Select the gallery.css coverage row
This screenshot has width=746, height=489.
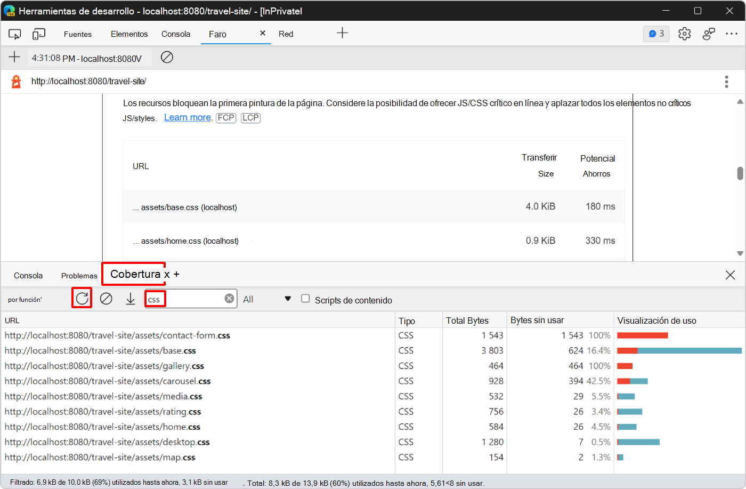point(373,366)
